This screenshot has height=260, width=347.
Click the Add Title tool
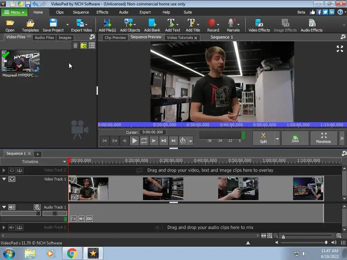pos(193,25)
